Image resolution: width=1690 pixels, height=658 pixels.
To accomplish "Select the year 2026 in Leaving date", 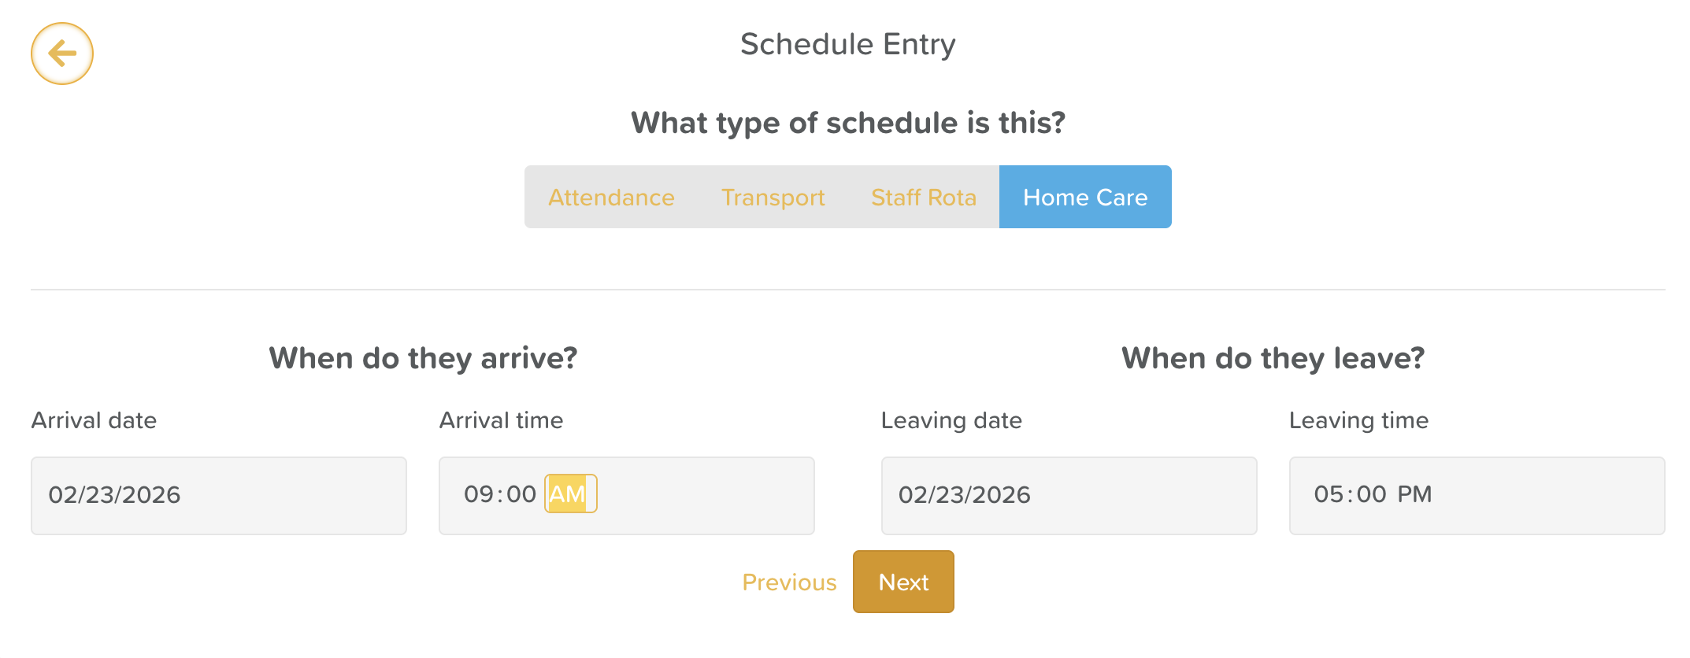I will [x=1002, y=495].
